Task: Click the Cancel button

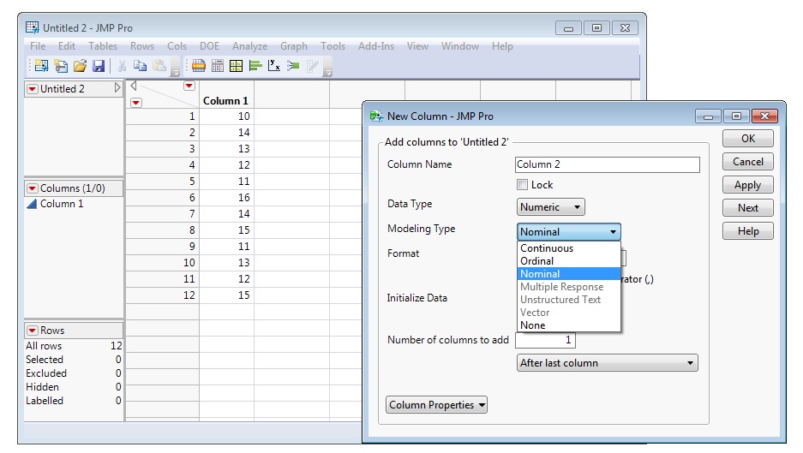Action: click(x=747, y=162)
